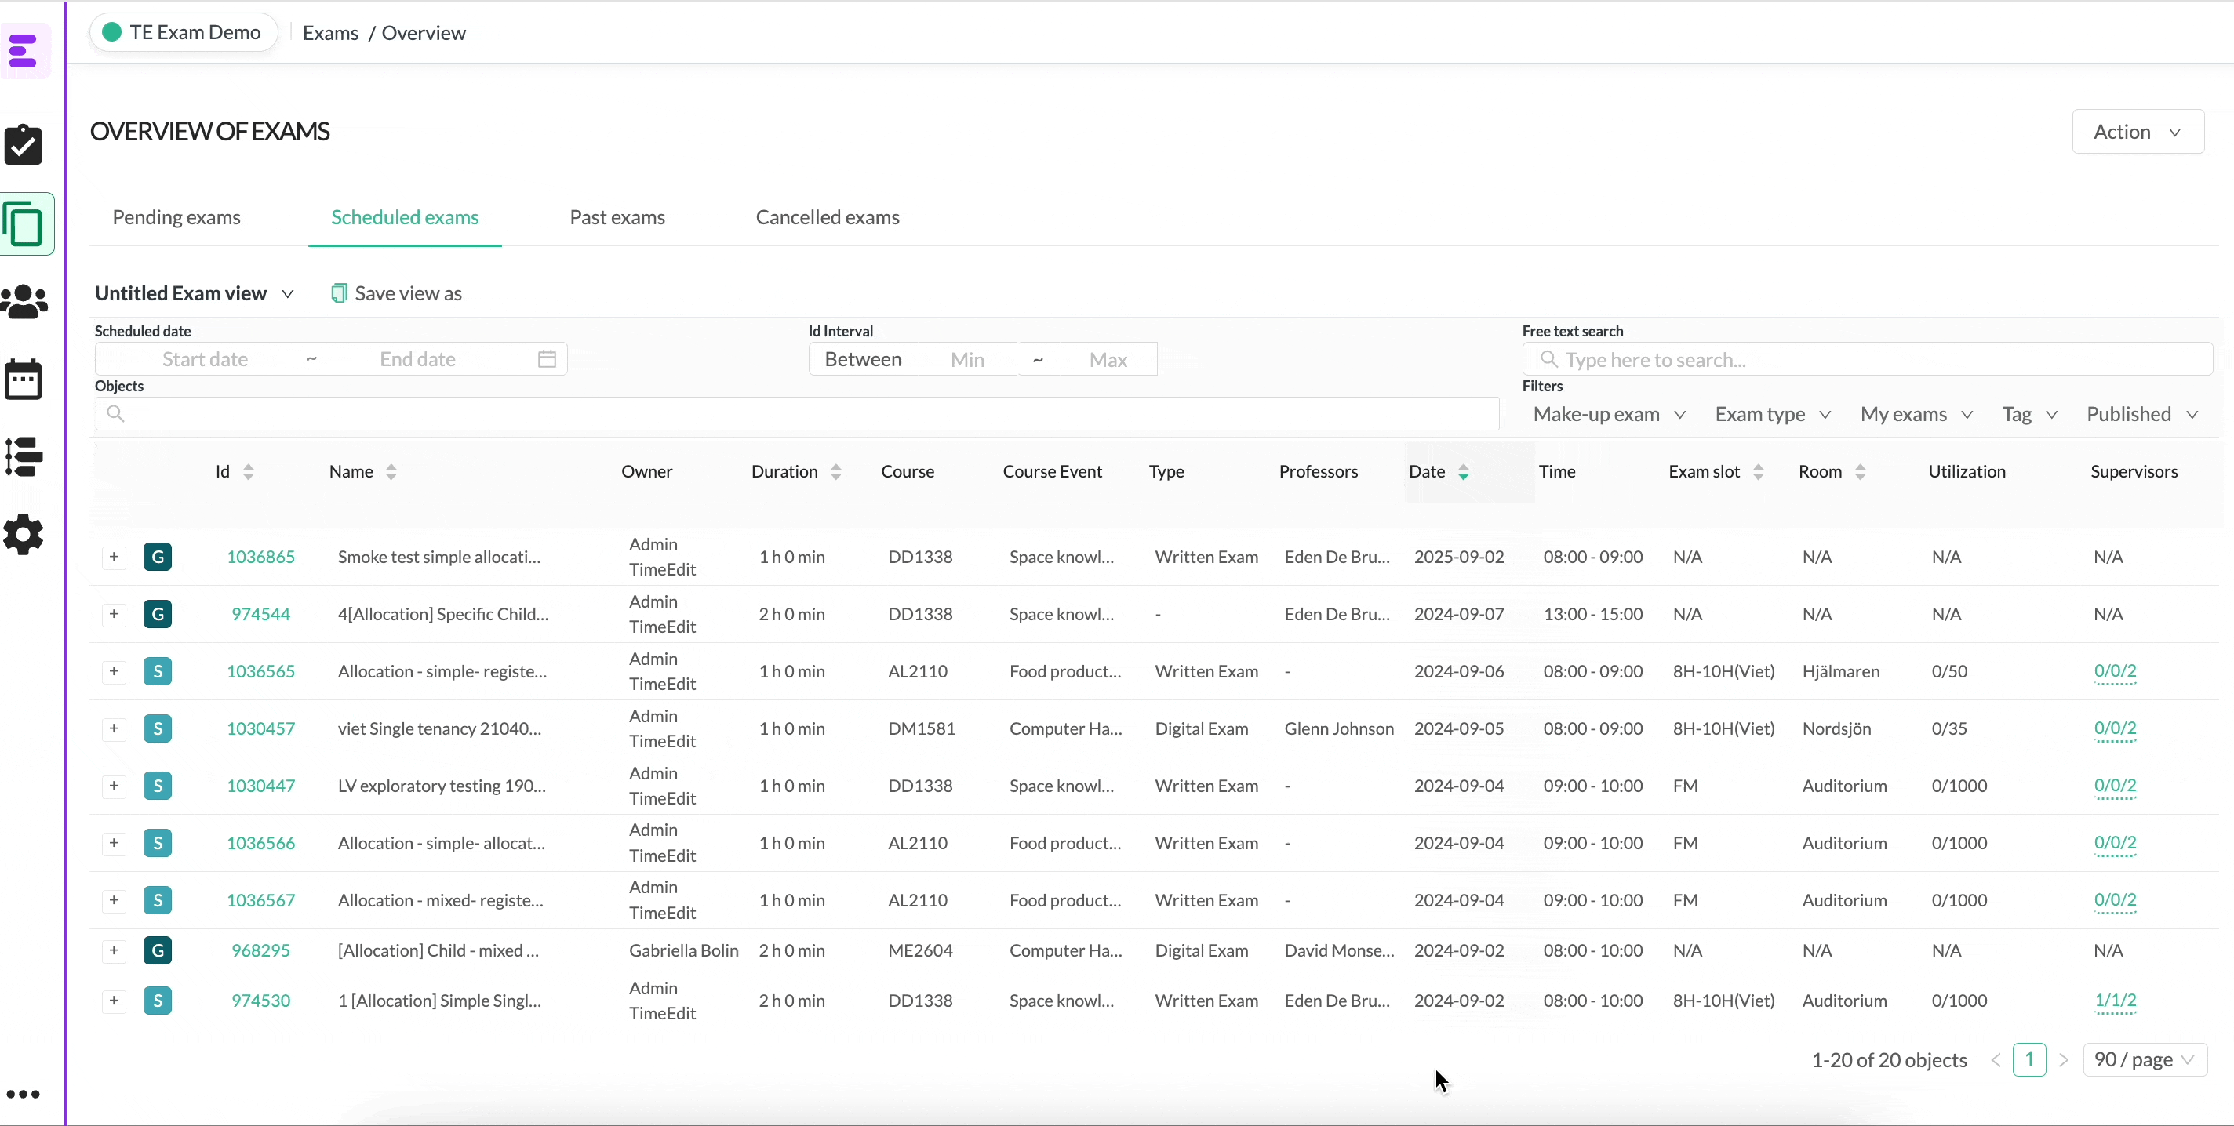
Task: Click Save view as button
Action: [x=396, y=293]
